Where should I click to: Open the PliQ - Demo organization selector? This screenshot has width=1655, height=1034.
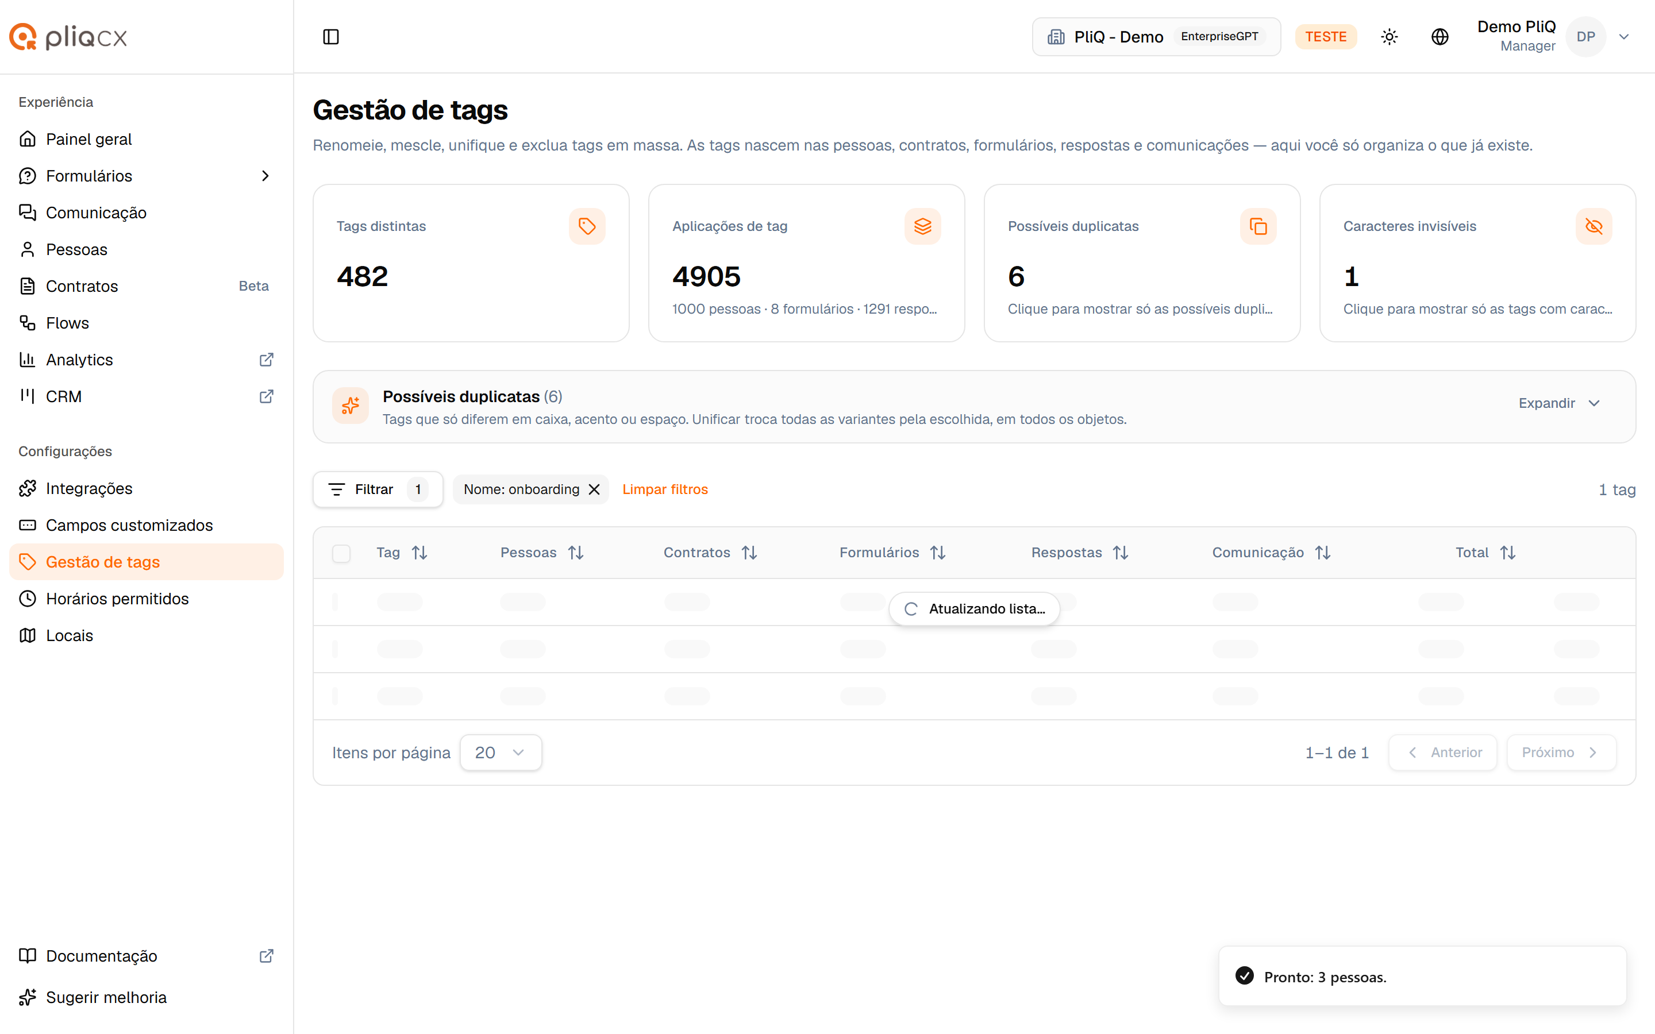pos(1156,37)
